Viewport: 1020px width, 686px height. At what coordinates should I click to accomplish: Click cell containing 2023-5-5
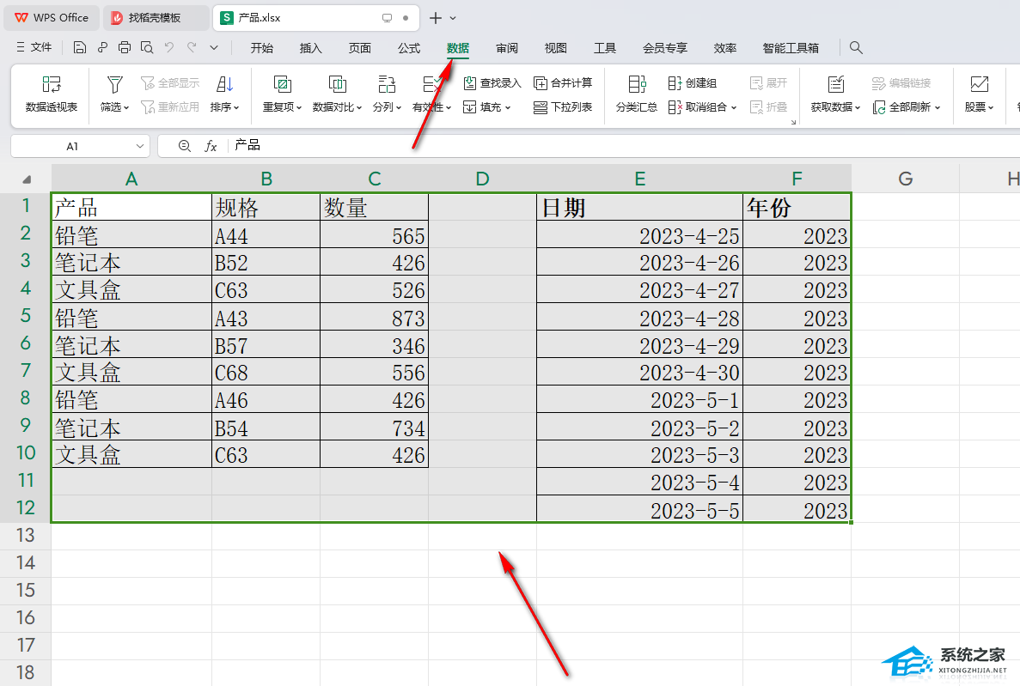click(639, 510)
